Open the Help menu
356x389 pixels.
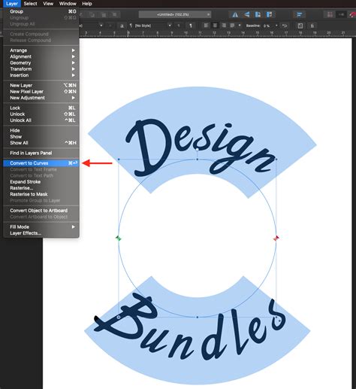coord(87,4)
